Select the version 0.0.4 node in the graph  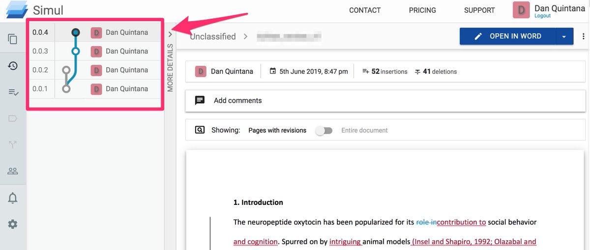coord(75,32)
